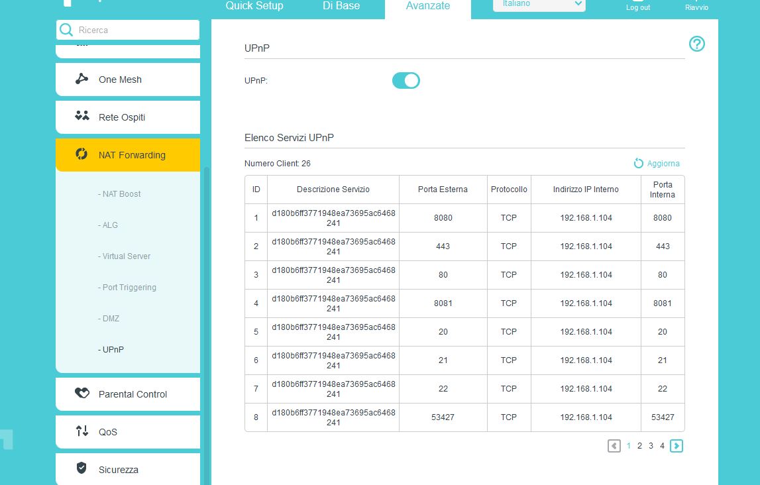Click the NAT Forwarding icon
This screenshot has height=485, width=760.
(81, 154)
